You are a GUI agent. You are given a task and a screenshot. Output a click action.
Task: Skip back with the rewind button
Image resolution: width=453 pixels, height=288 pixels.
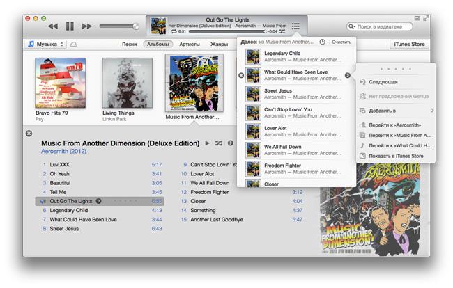point(53,26)
